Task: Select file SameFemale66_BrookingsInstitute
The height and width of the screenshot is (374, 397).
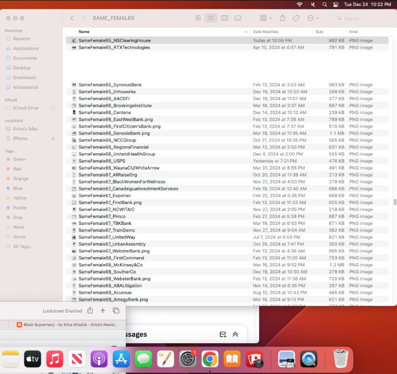Action: pyautogui.click(x=227, y=106)
